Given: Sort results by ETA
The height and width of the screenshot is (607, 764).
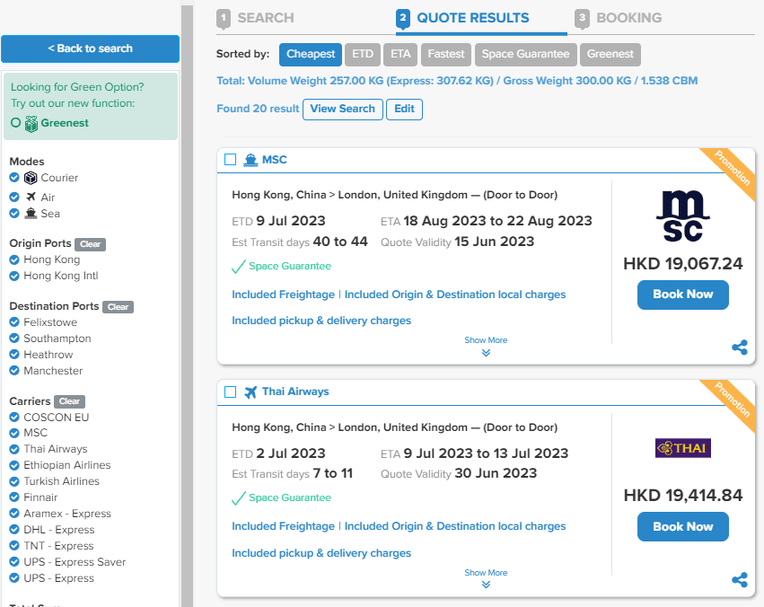Looking at the screenshot, I should 400,54.
